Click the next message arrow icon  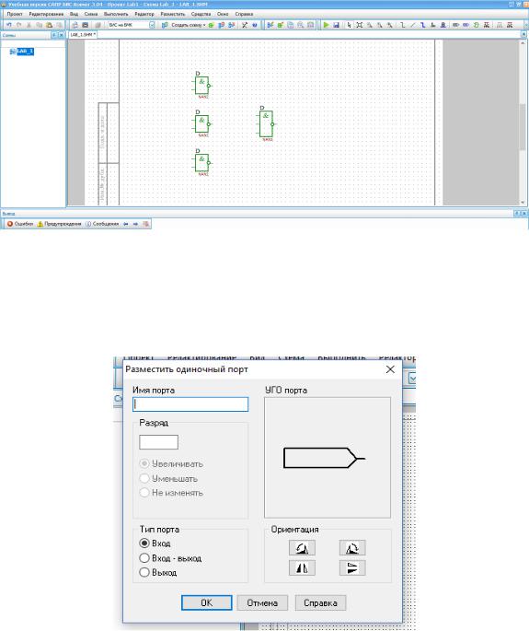(135, 224)
